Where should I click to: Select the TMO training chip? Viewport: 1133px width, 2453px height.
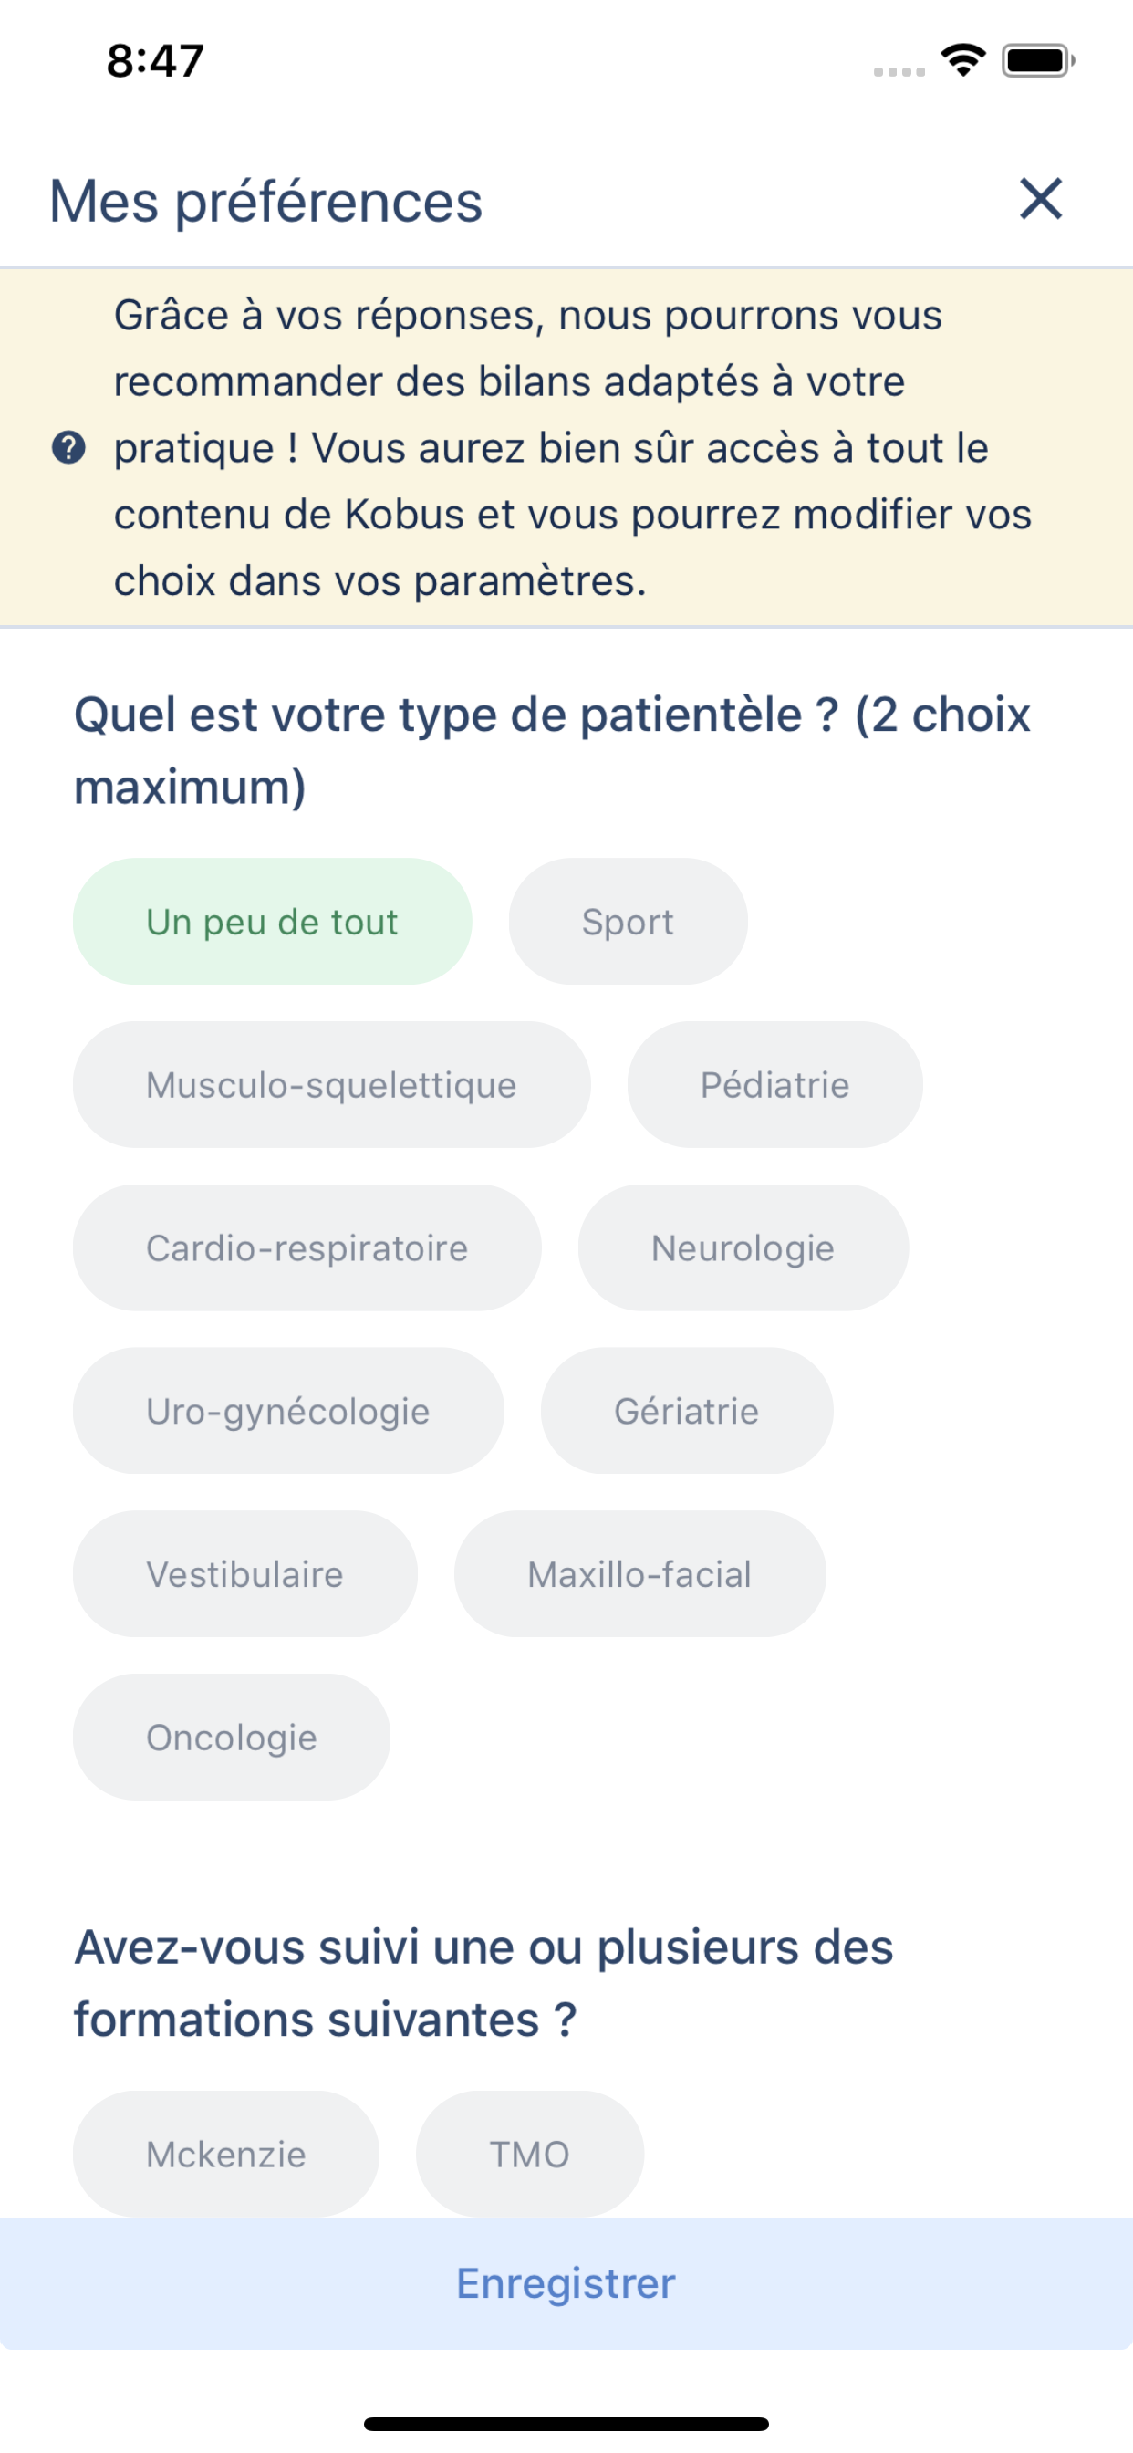529,2153
